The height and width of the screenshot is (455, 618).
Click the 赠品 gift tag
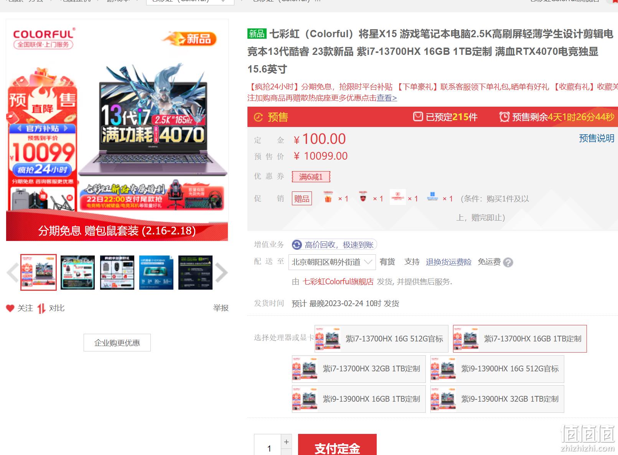click(x=302, y=198)
